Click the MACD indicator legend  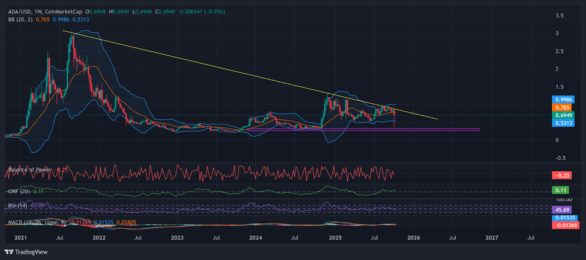coord(37,222)
